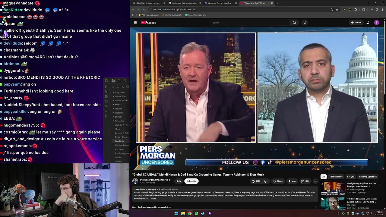Click the Clip button

pyautogui.click(x=305, y=181)
